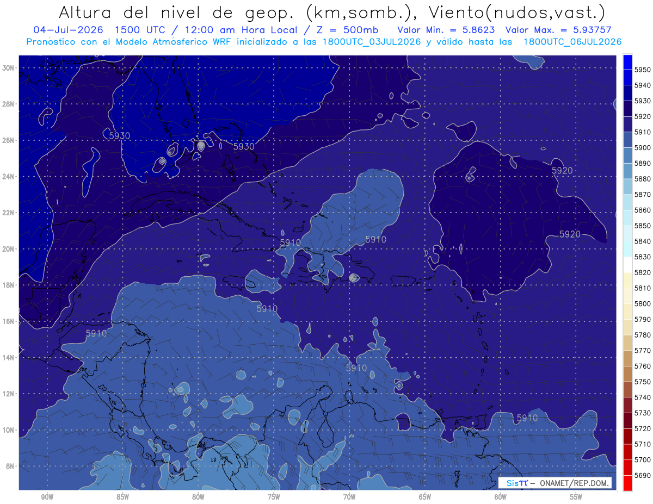
Task: Click the colorbar label '5950'
Action: [x=643, y=70]
